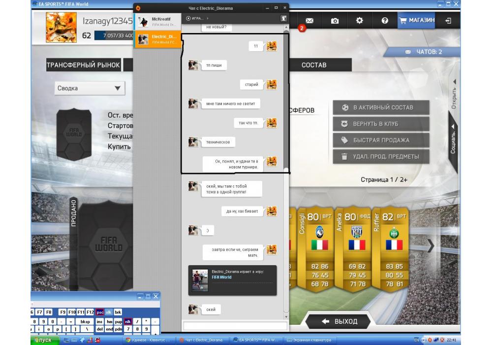
Task: Select the Consigli 80 player card
Action: click(315, 248)
